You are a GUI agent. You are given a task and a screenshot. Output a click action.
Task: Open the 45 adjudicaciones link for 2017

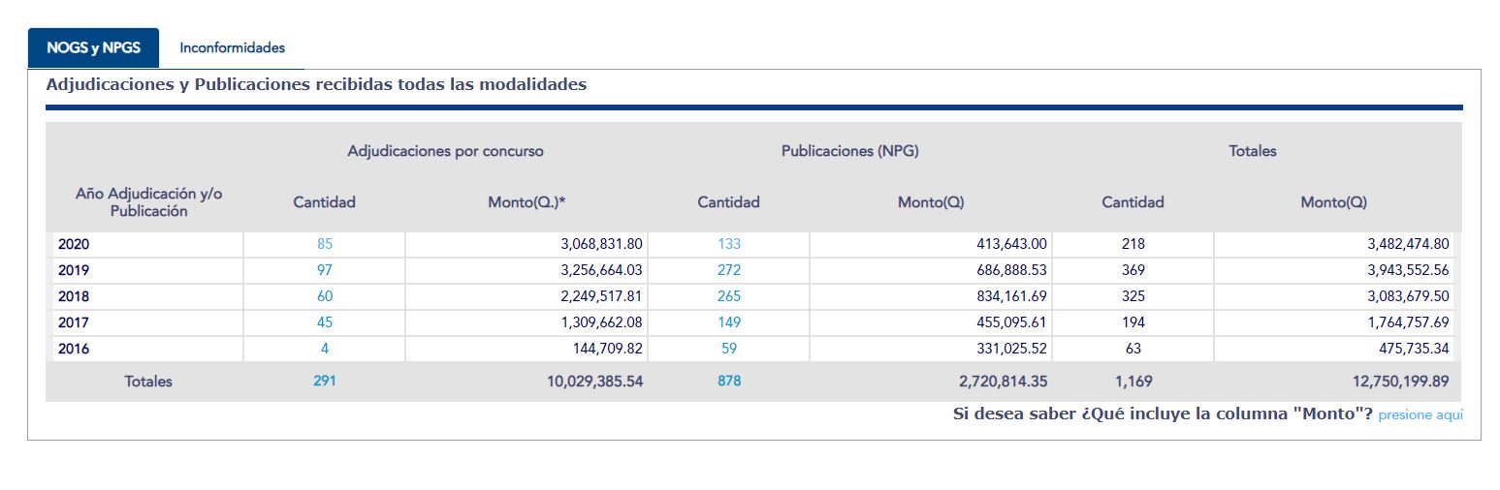tap(324, 322)
